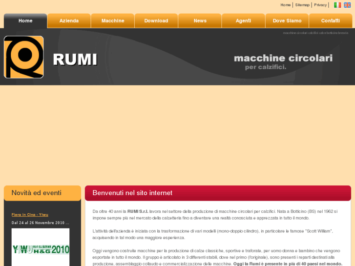The image size is (355, 266).
Task: Open Fiera in Cina - Yiwu news link
Action: (30, 215)
